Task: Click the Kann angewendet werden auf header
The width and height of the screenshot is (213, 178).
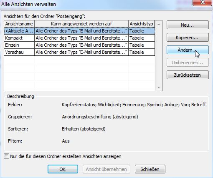Action: pos(81,24)
